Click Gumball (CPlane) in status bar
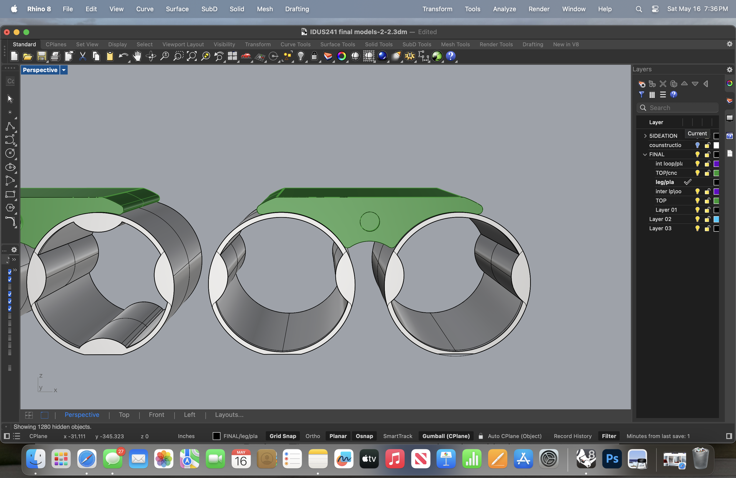This screenshot has height=478, width=736. point(446,436)
